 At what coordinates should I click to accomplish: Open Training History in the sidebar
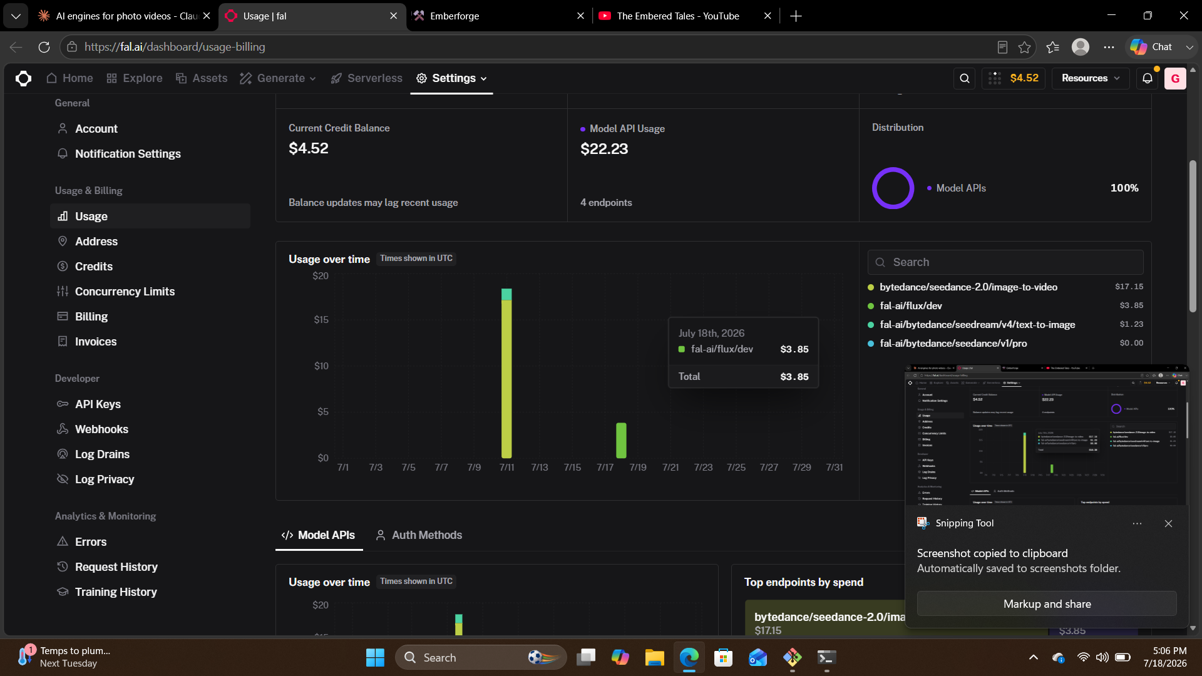(x=150, y=591)
